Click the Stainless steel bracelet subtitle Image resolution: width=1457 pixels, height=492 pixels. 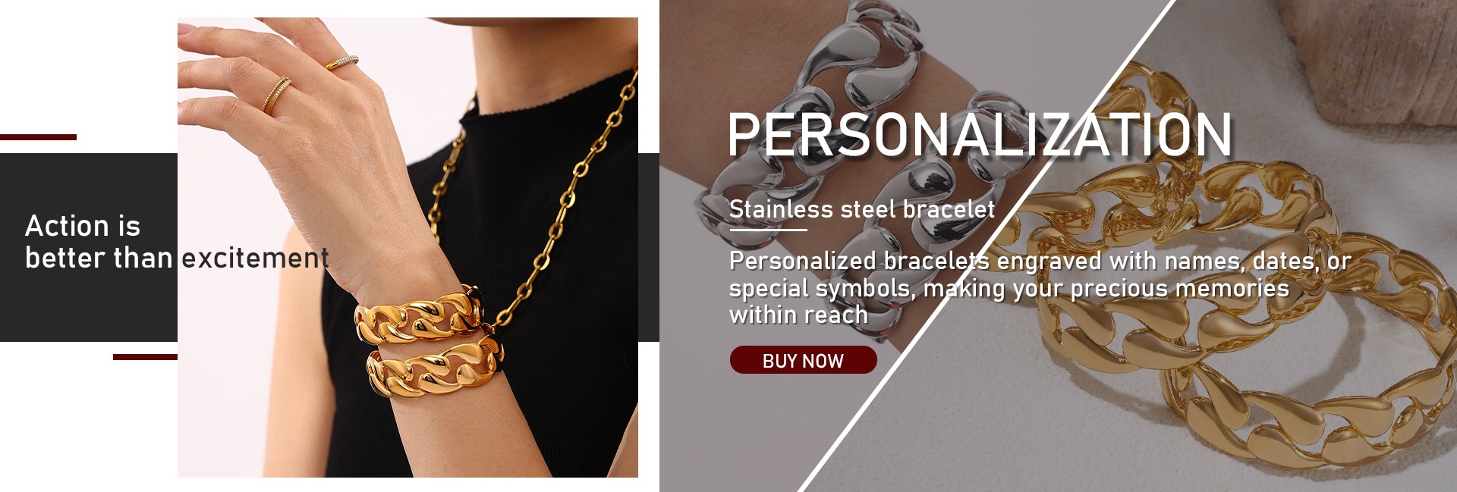pos(861,209)
